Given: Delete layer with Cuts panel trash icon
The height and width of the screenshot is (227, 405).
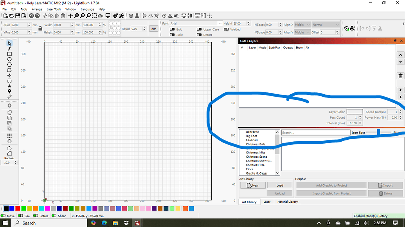Looking at the screenshot, I should pyautogui.click(x=400, y=76).
